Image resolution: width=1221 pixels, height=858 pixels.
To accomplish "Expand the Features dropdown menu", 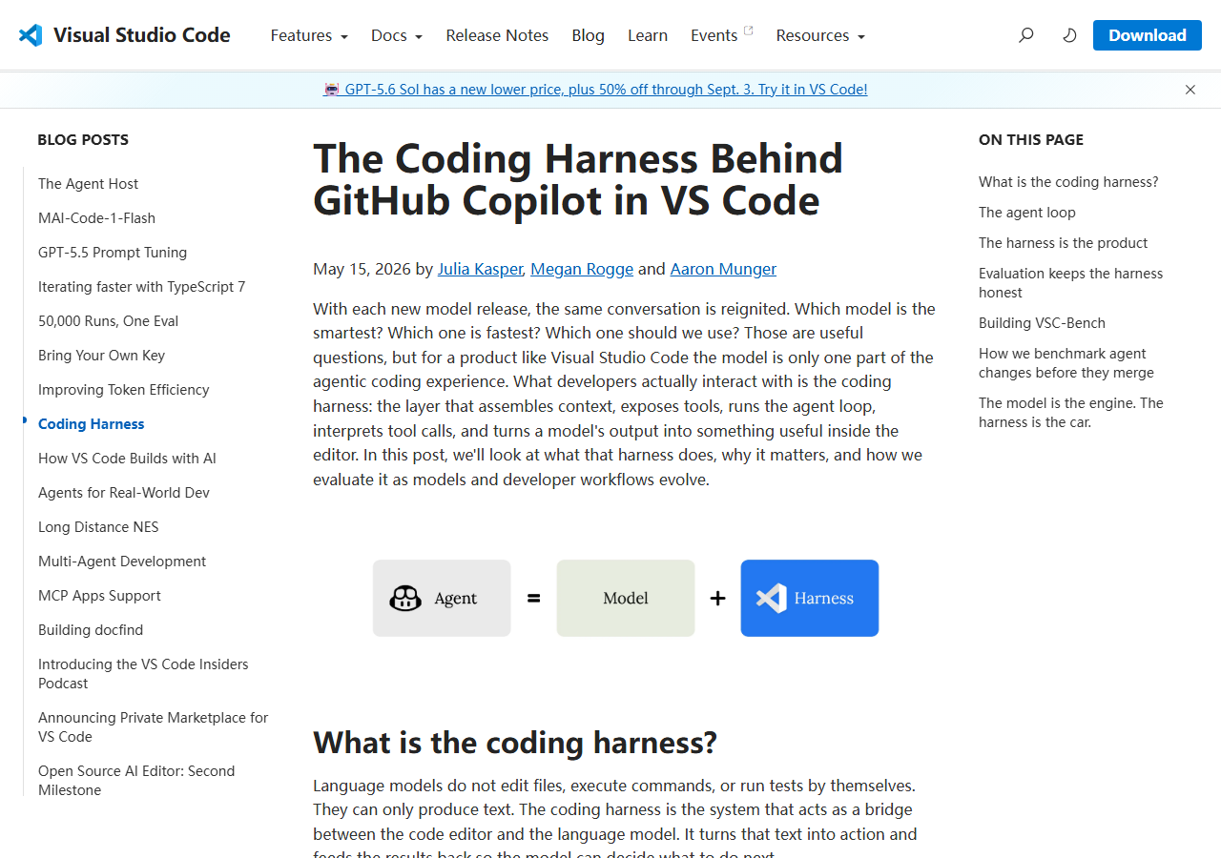I will [x=309, y=35].
